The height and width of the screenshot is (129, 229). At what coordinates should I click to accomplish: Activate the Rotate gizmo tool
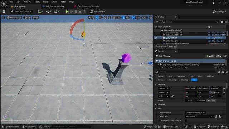point(97,18)
